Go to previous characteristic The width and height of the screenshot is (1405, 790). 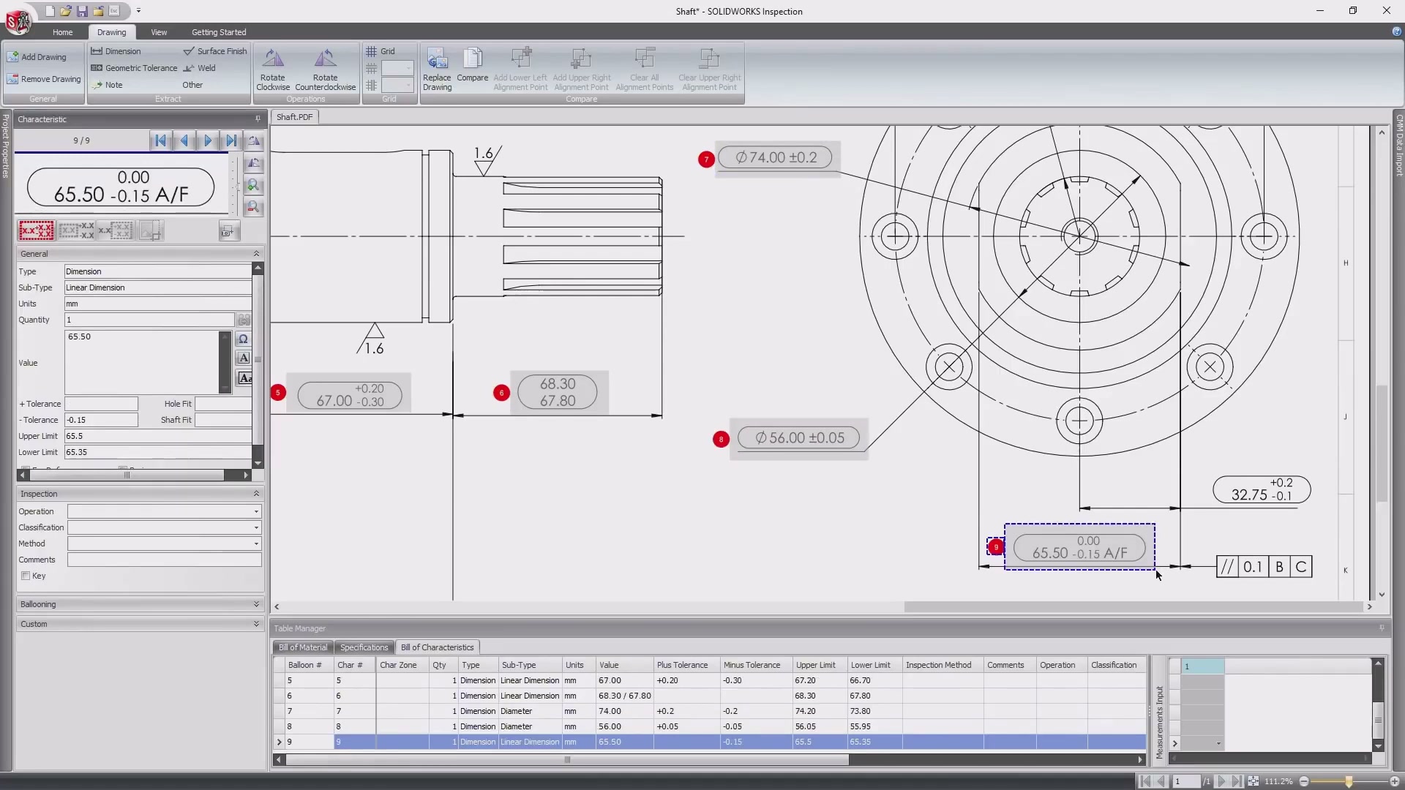(x=184, y=140)
